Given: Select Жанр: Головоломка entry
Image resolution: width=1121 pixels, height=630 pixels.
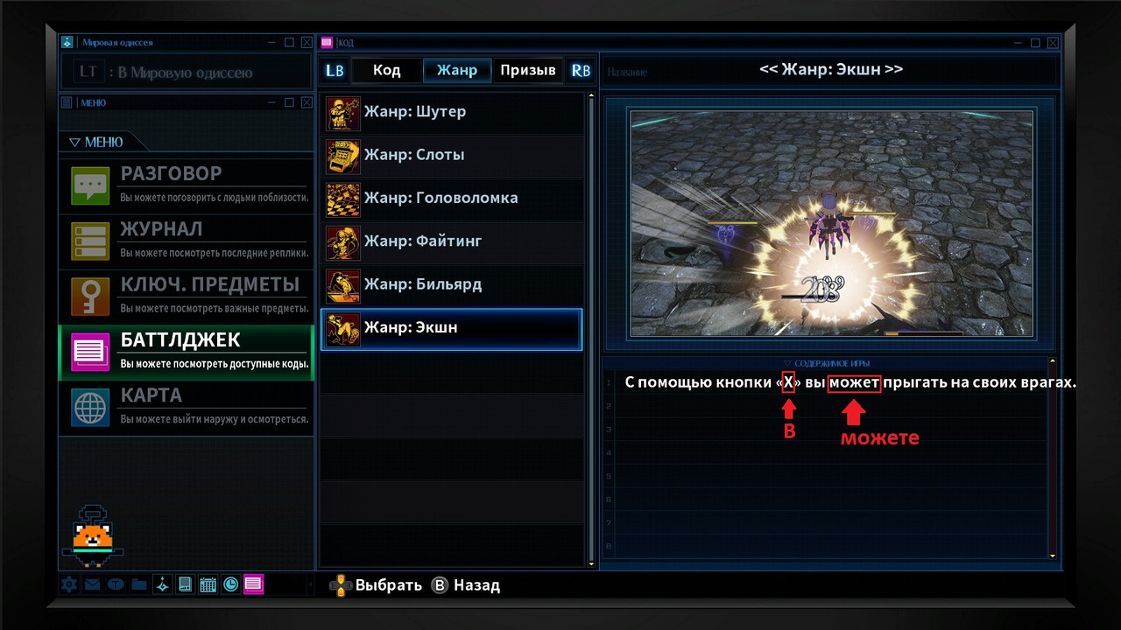Looking at the screenshot, I should tap(452, 199).
